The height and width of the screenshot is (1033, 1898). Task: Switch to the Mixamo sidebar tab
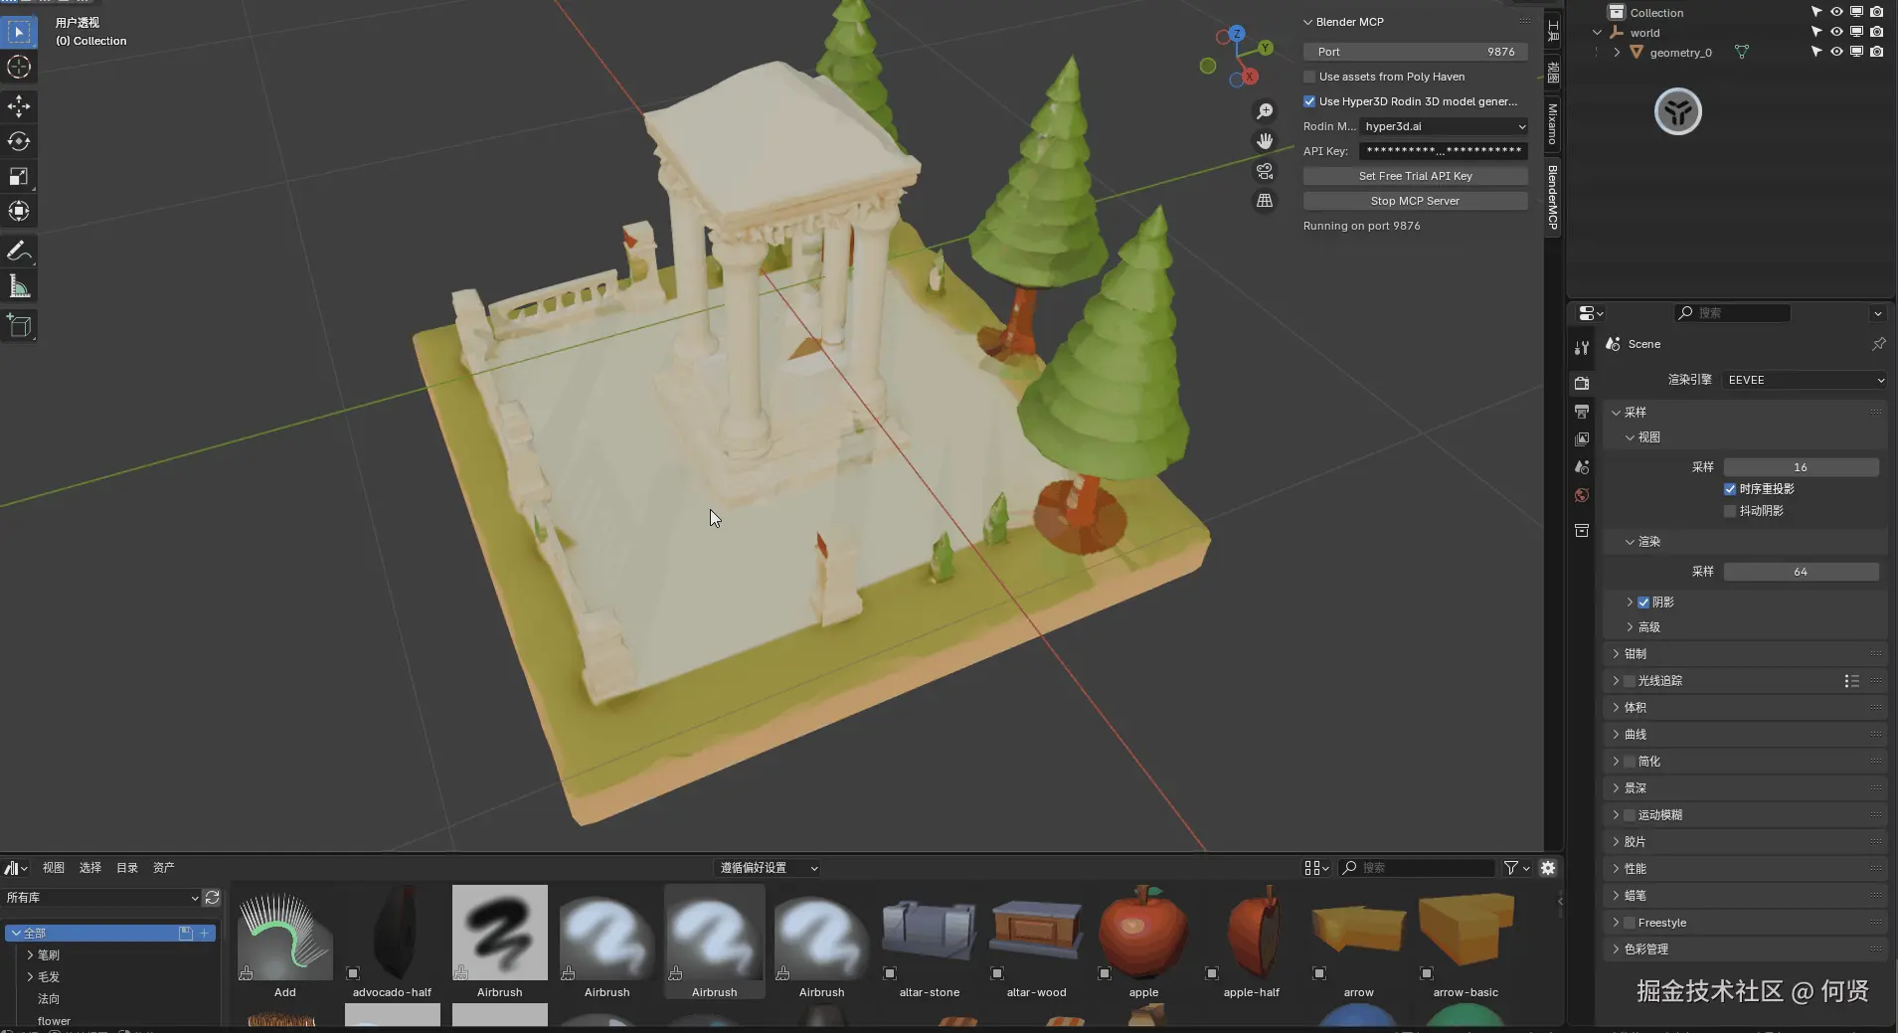pyautogui.click(x=1552, y=123)
